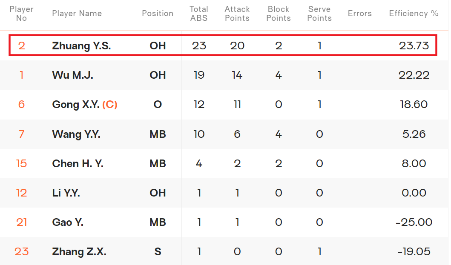Click the -25.00 efficiency cell
451x265 pixels.
[x=414, y=222]
